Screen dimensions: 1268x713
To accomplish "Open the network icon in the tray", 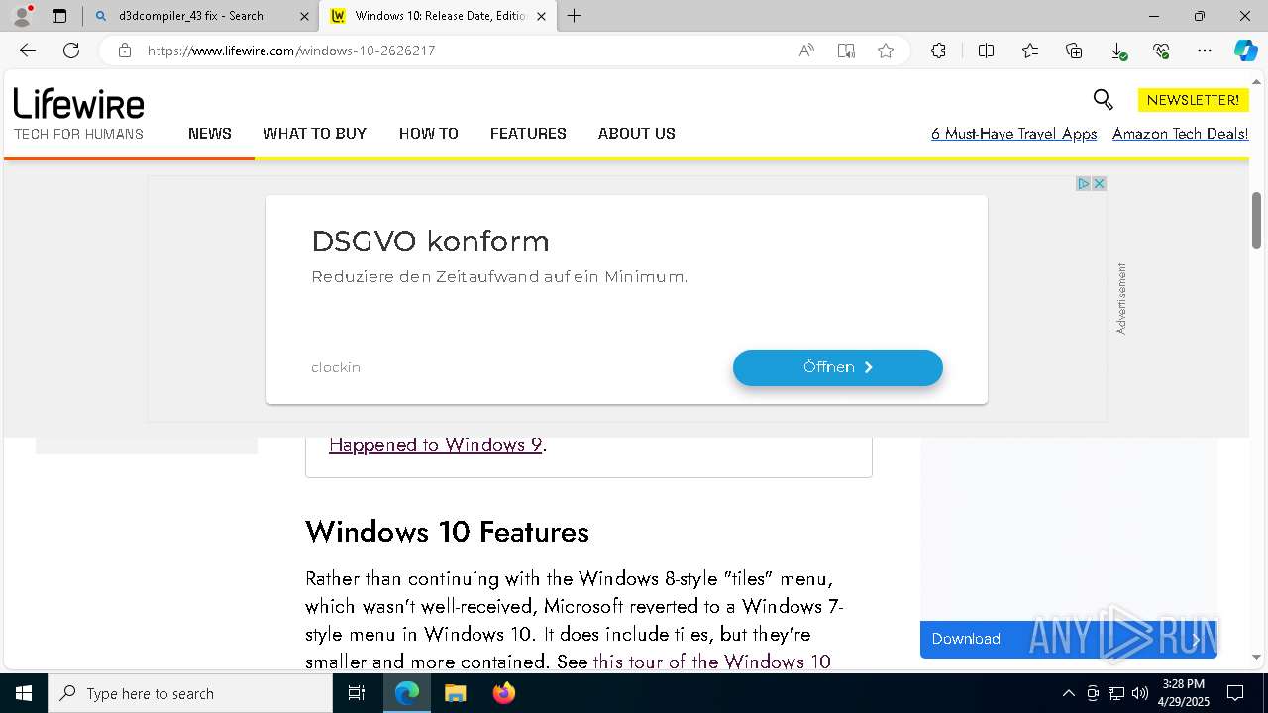I will pos(1116,693).
